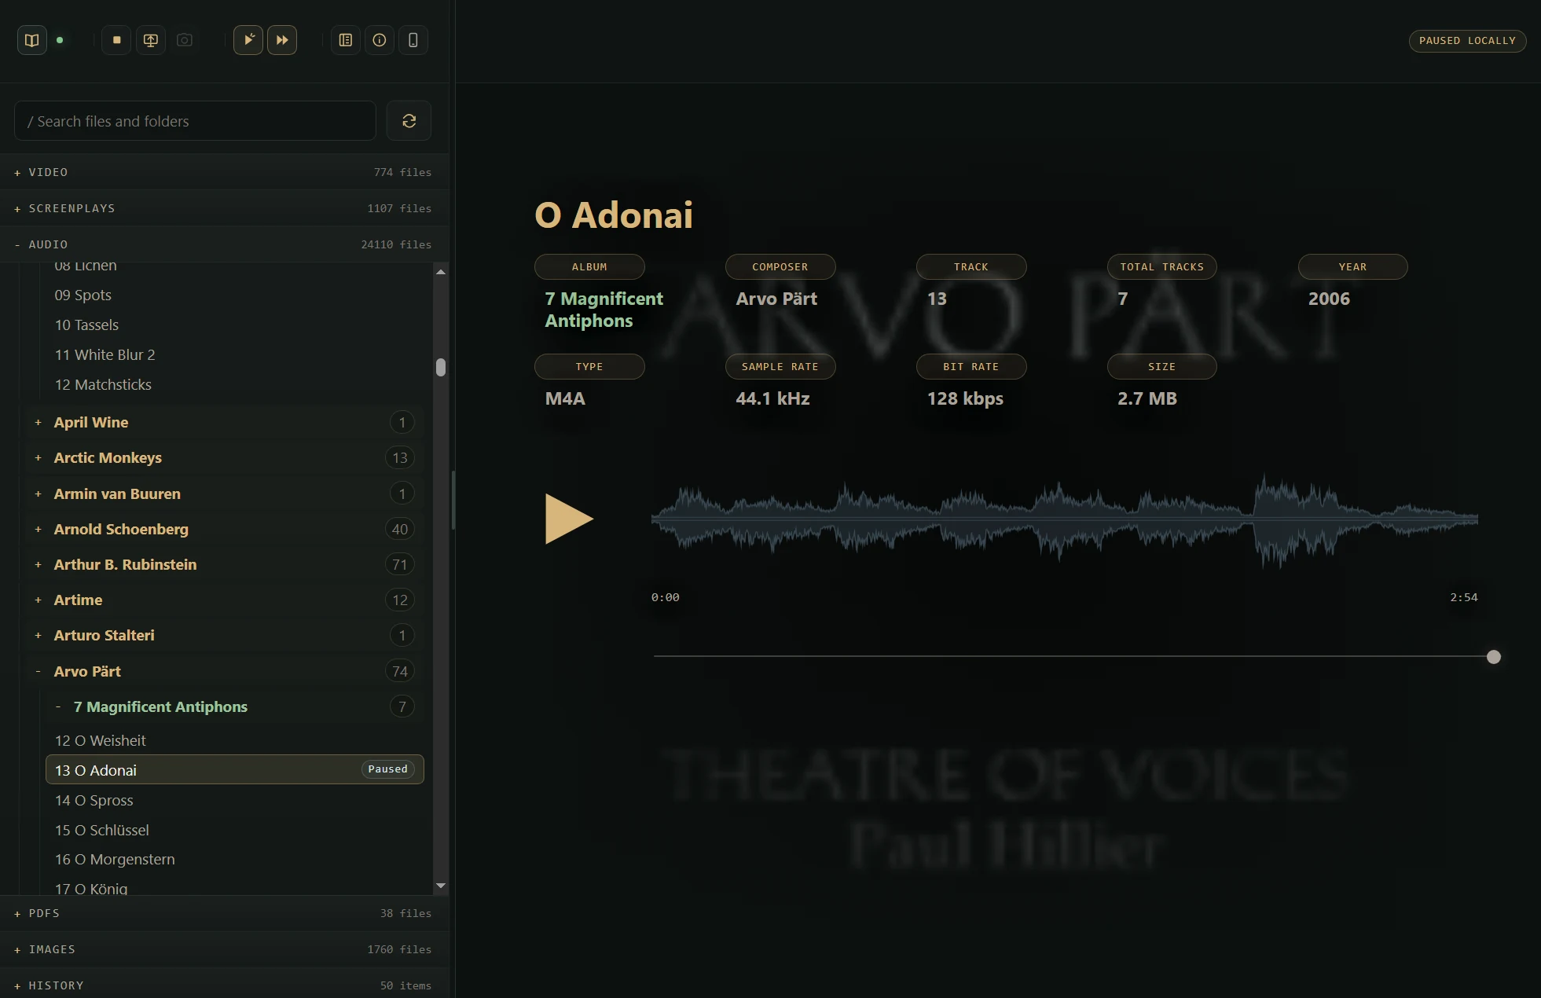The image size is (1541, 998).
Task: Expand the Armin van Buuren folder
Action: coord(224,493)
